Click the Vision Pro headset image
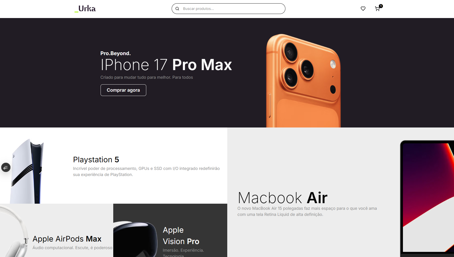This screenshot has width=454, height=257. point(135,239)
